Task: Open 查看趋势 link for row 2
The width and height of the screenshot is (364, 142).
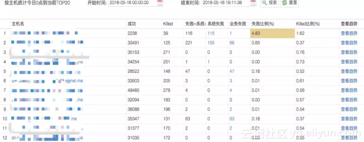Action: tap(349, 43)
